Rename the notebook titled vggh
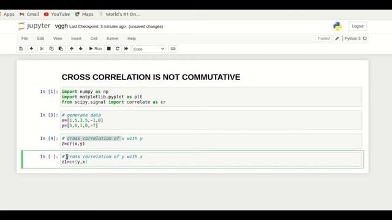The width and height of the screenshot is (392, 220). pyautogui.click(x=61, y=26)
